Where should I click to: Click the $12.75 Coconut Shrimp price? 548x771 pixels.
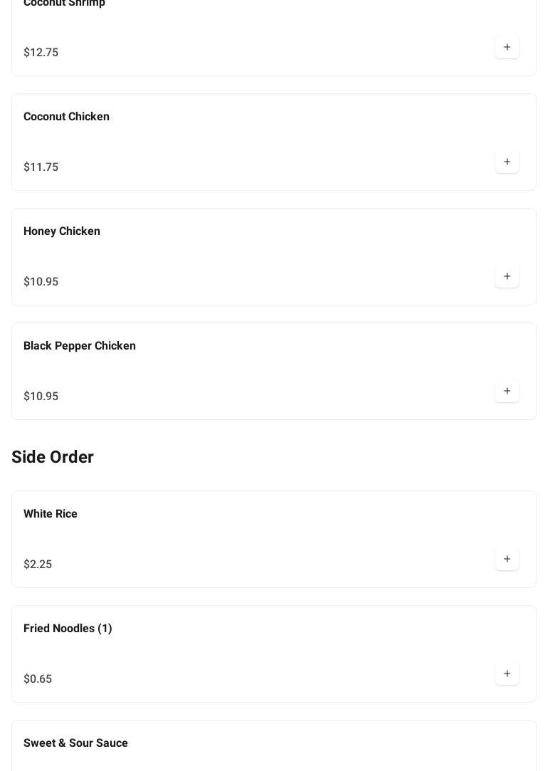[41, 53]
